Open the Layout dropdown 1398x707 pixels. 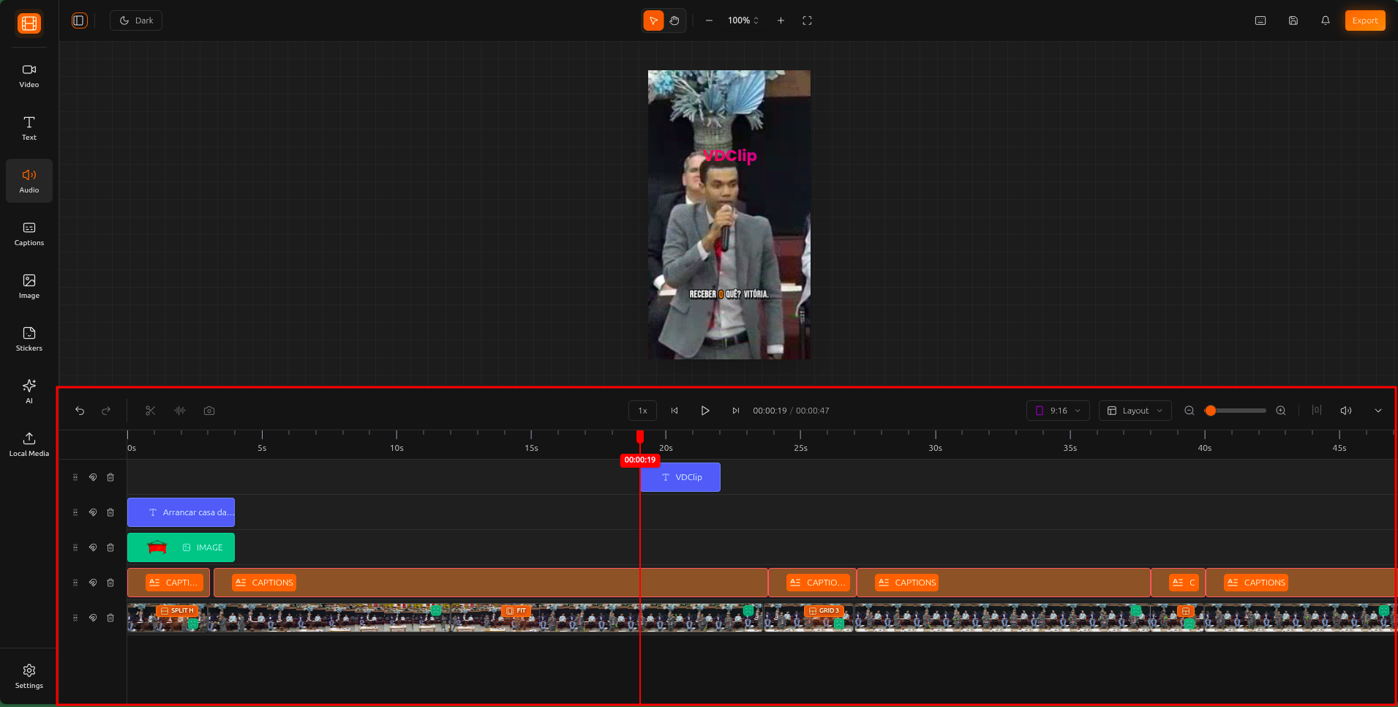coord(1133,411)
